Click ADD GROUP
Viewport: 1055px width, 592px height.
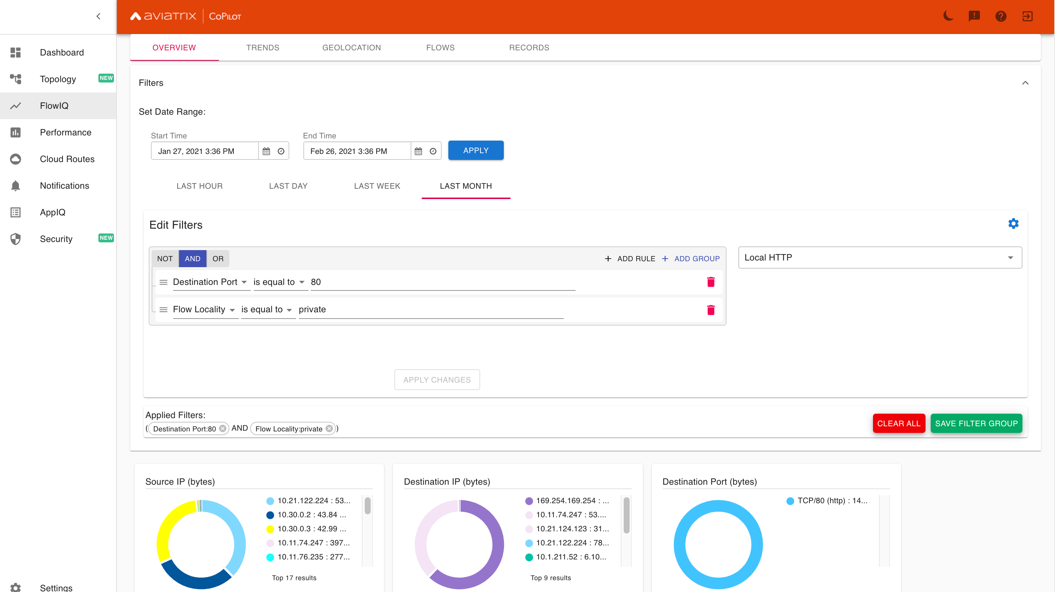coord(691,259)
